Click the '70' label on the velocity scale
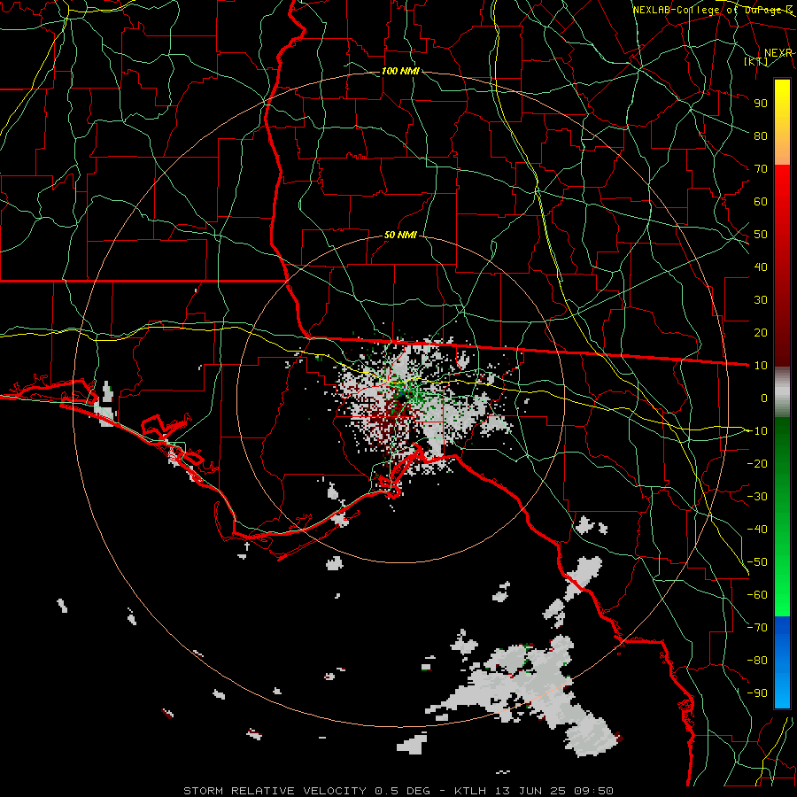Screen dimensions: 797x797 coord(761,169)
